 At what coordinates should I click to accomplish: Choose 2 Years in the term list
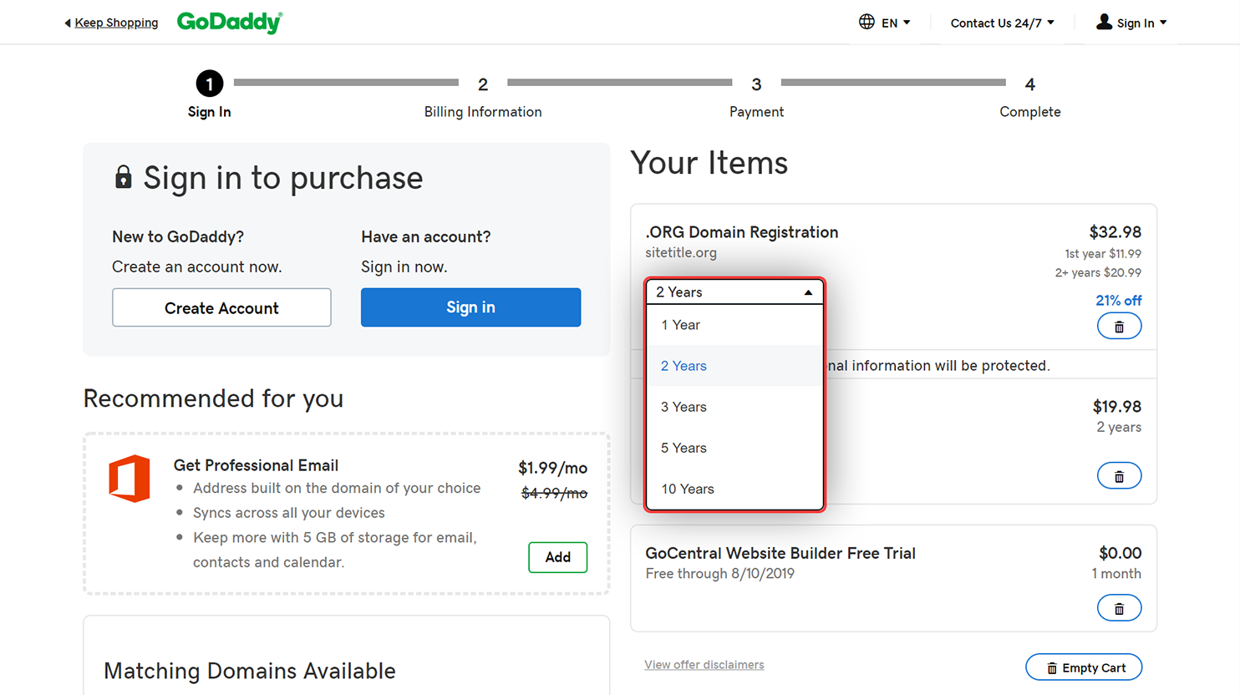[x=734, y=366]
